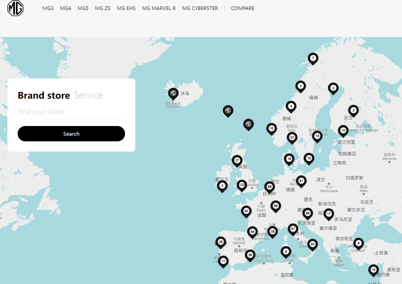
Task: Select the Brand store tab
Action: 44,95
